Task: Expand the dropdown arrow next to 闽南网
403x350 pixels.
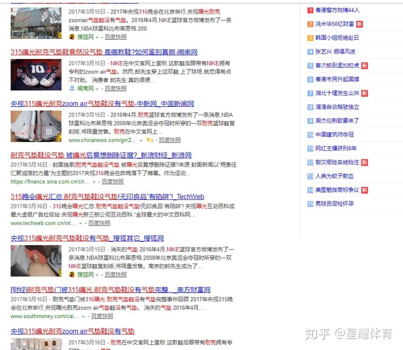Action: click(97, 89)
